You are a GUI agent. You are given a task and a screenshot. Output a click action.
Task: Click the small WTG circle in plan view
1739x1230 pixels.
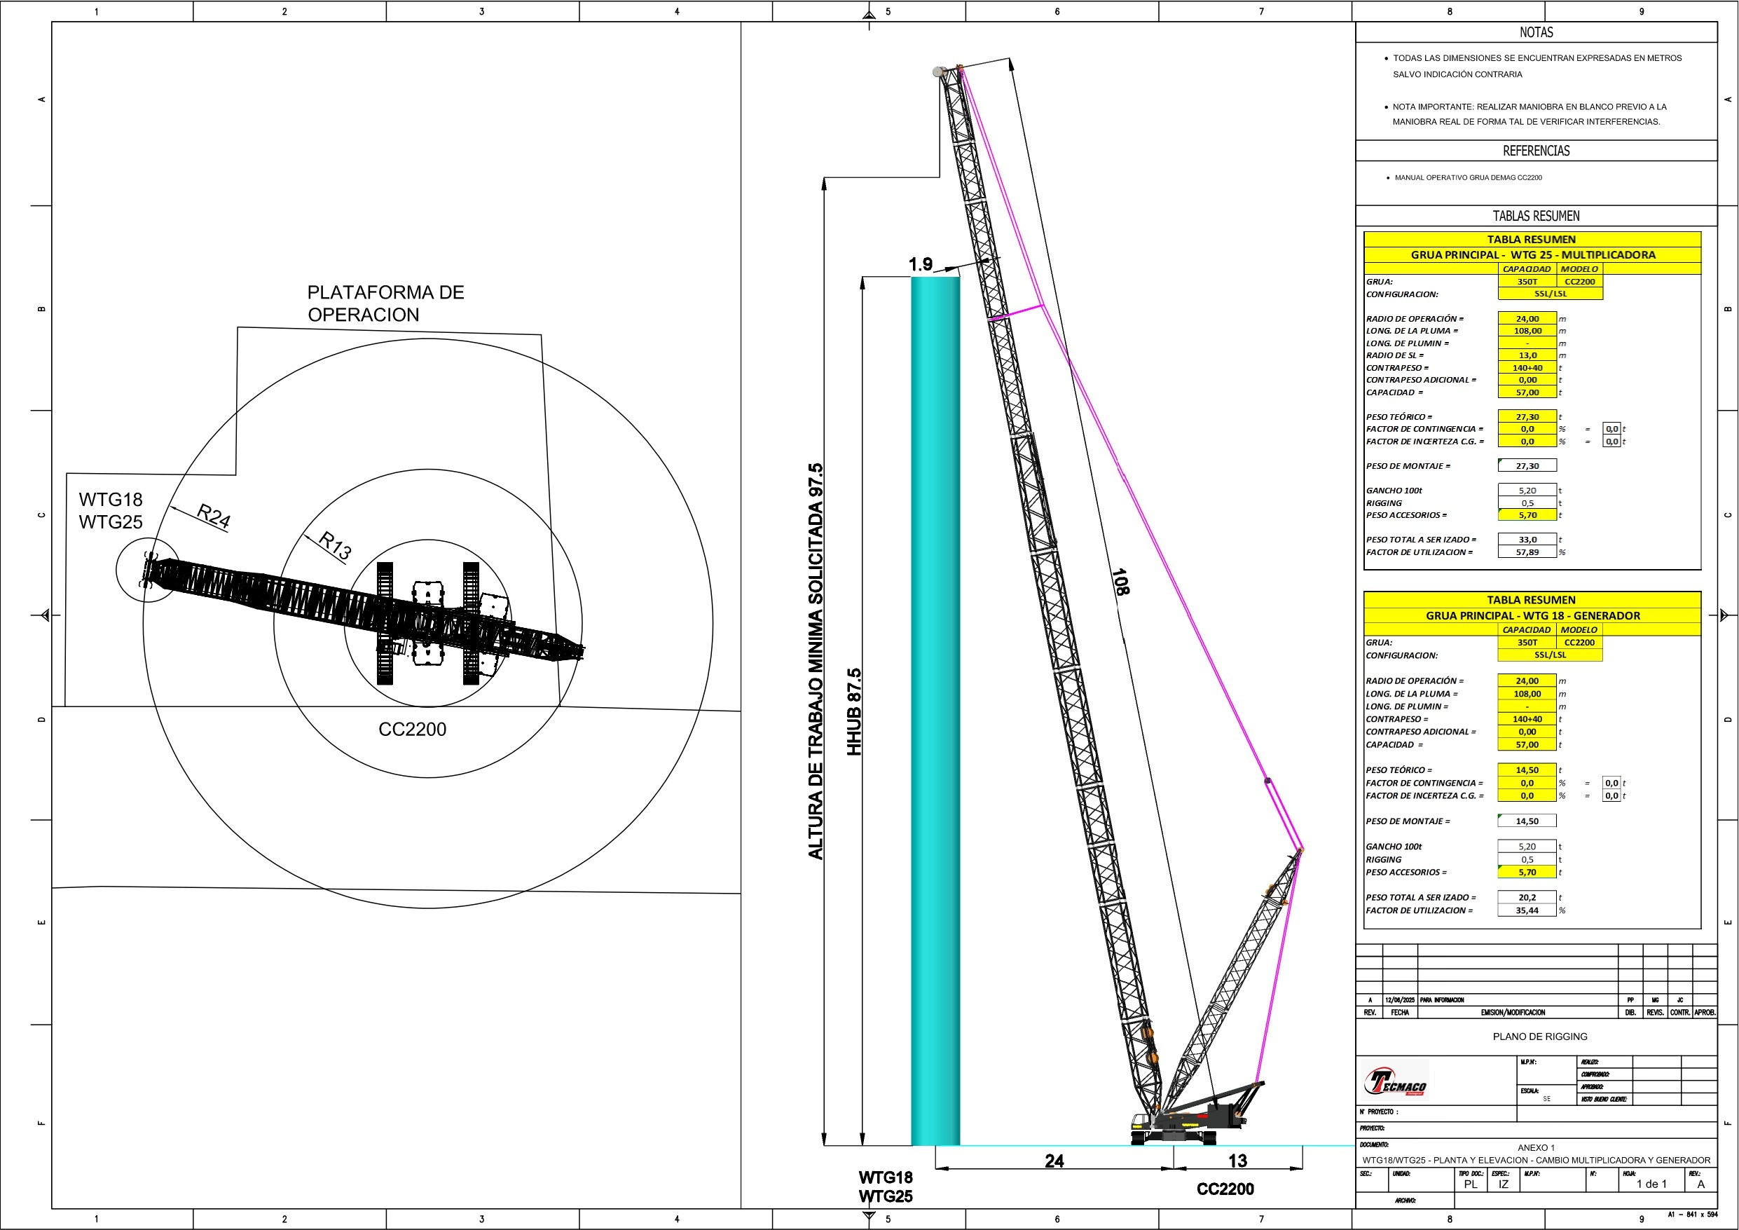point(149,570)
